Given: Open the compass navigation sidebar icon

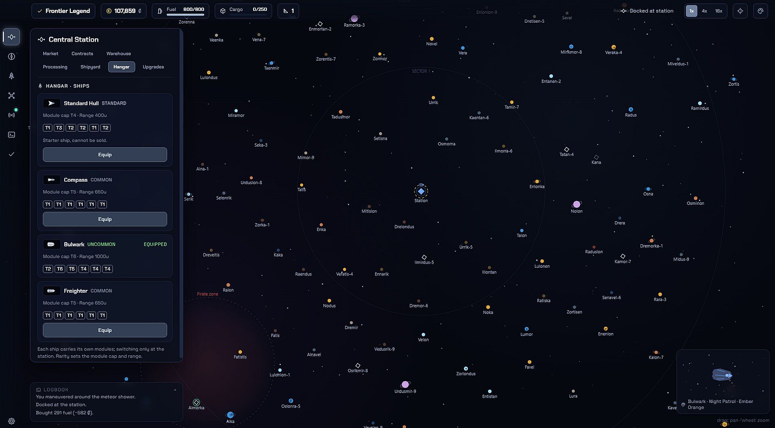Looking at the screenshot, I should [11, 57].
